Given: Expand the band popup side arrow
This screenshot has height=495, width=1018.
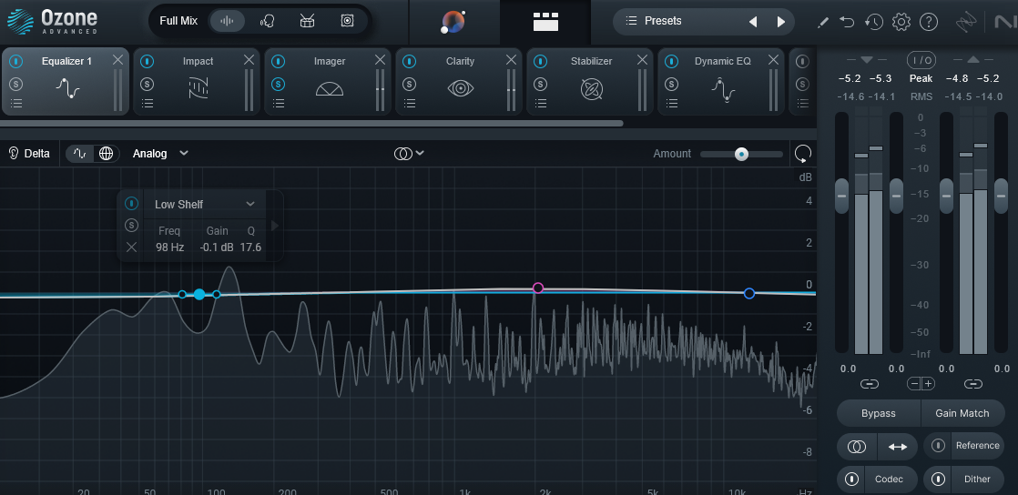Looking at the screenshot, I should coord(275,226).
